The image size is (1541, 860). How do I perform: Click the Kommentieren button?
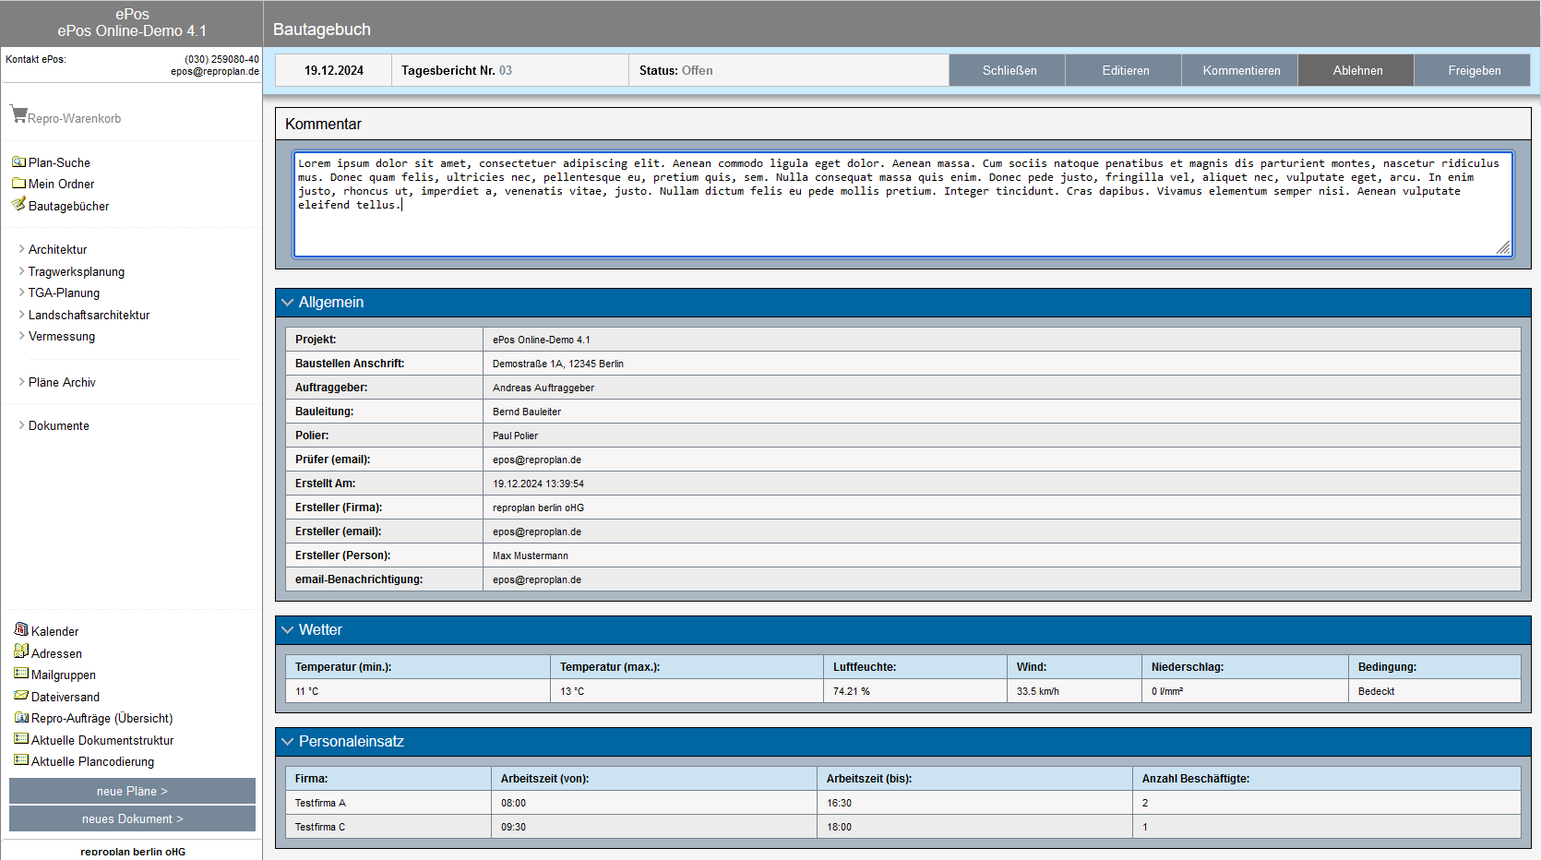click(1240, 70)
